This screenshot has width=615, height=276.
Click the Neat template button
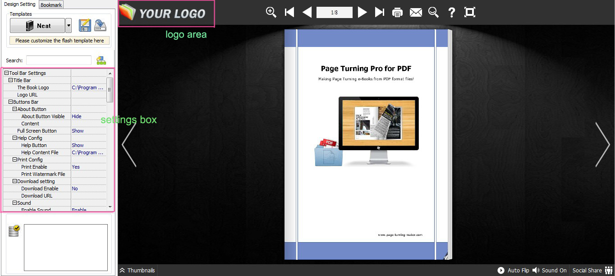[37, 26]
